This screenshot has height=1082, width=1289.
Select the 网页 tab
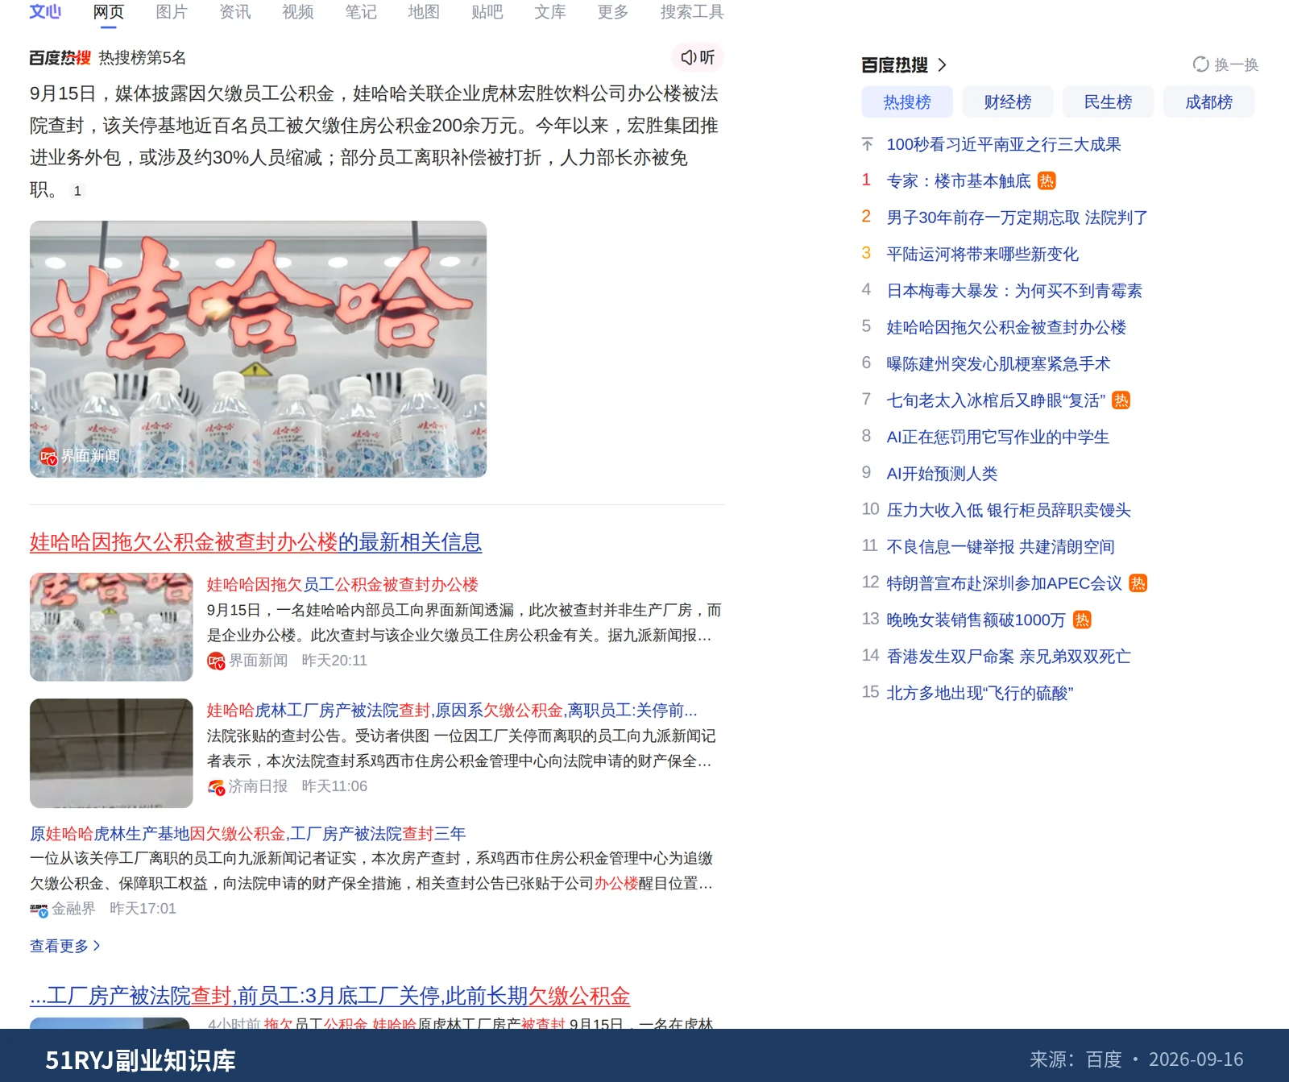[x=109, y=12]
